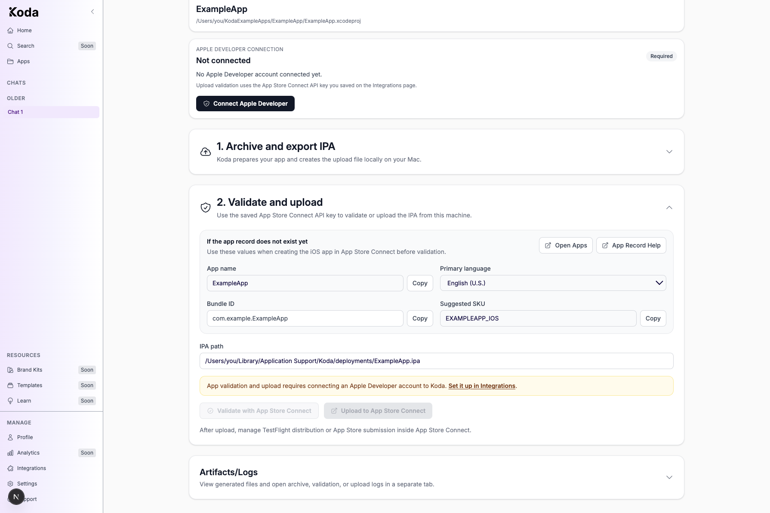
Task: Follow the Set it up in Integrations link
Action: tap(482, 386)
